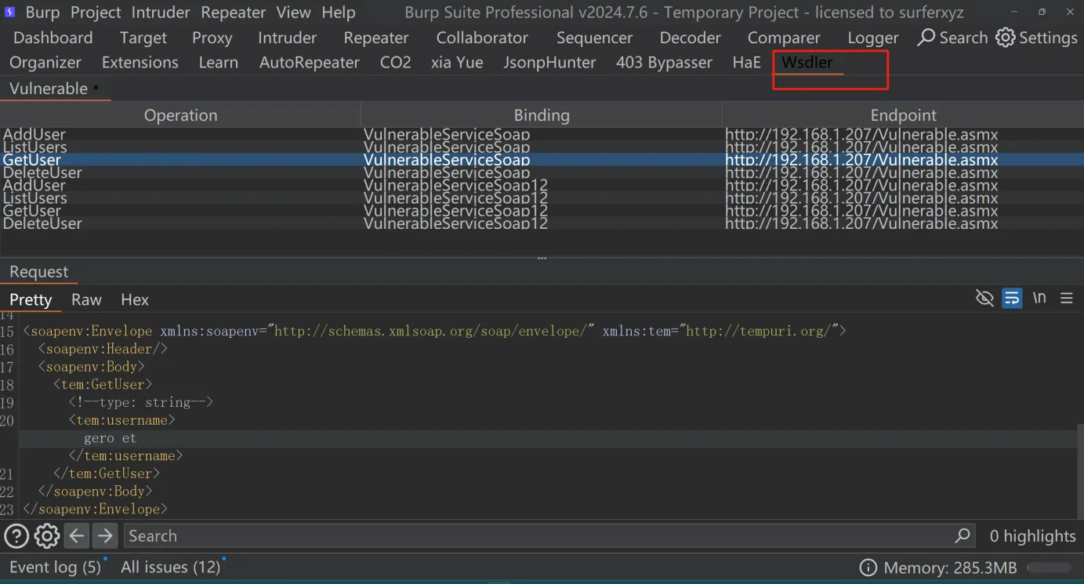
Task: Open the AutoRepeater extension tab
Action: (x=310, y=62)
